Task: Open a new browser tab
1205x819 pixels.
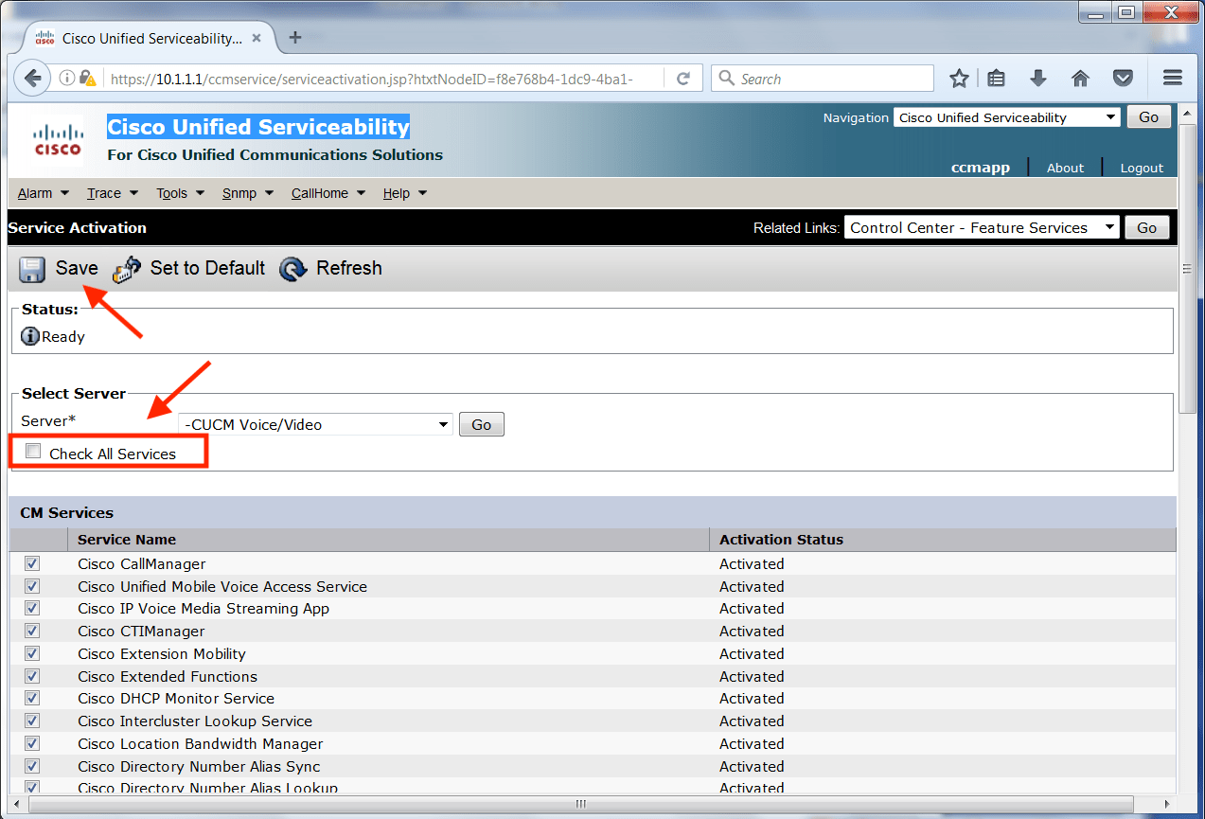Action: click(x=294, y=38)
